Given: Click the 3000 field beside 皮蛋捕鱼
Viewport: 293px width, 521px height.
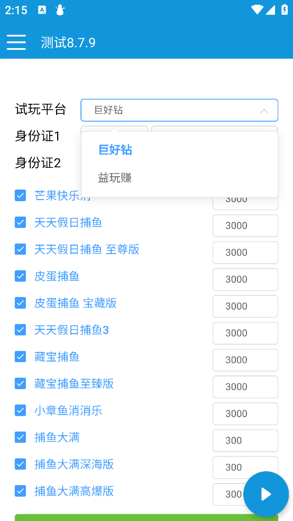Looking at the screenshot, I should pos(245,280).
